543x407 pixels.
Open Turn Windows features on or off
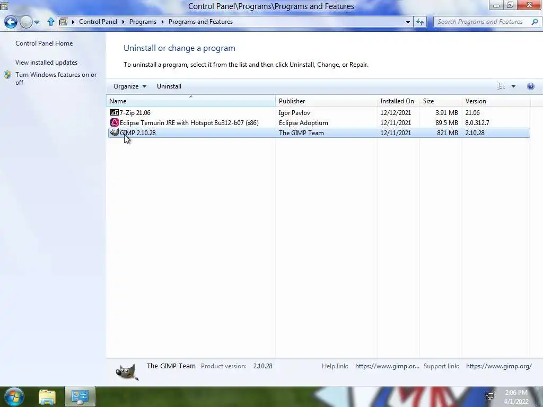[x=56, y=78]
